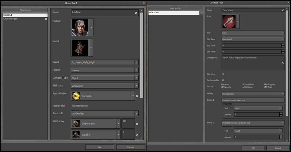Screen dimensions: 291x152
Task: Click the New Artifact button
Action: click(x=176, y=8)
